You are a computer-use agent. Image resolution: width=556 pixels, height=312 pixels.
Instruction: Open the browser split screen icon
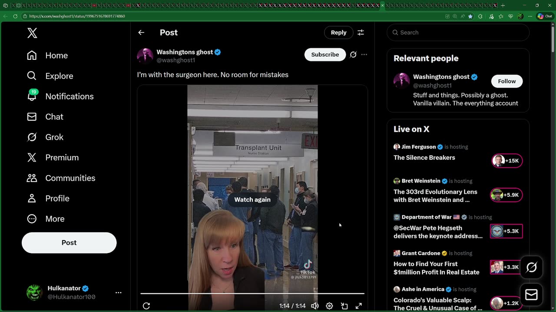[x=447, y=16]
